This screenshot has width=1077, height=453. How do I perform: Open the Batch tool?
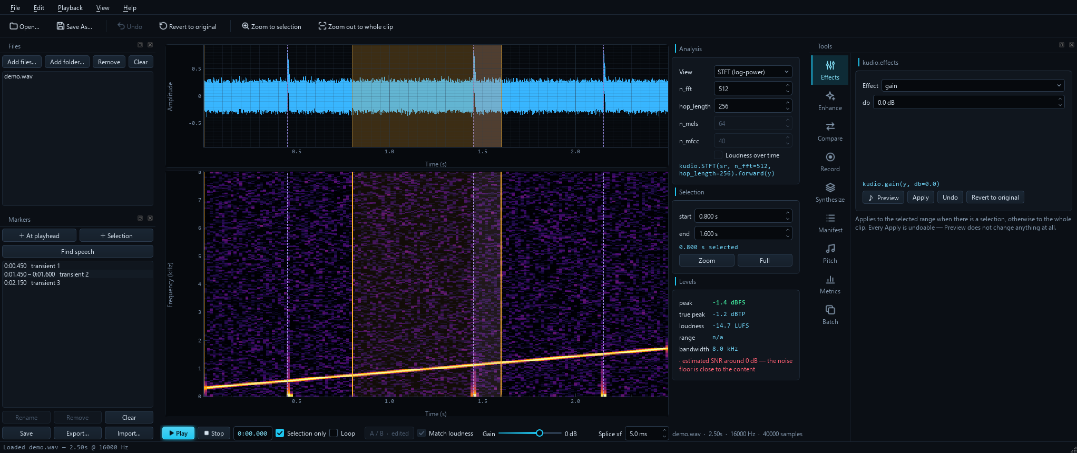pyautogui.click(x=830, y=314)
